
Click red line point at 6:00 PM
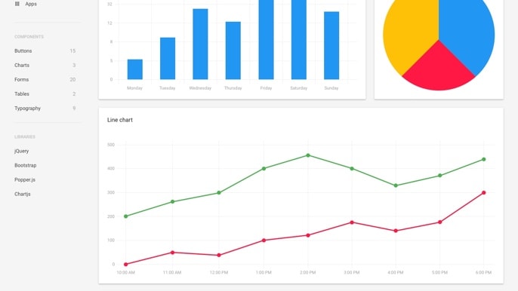click(483, 193)
